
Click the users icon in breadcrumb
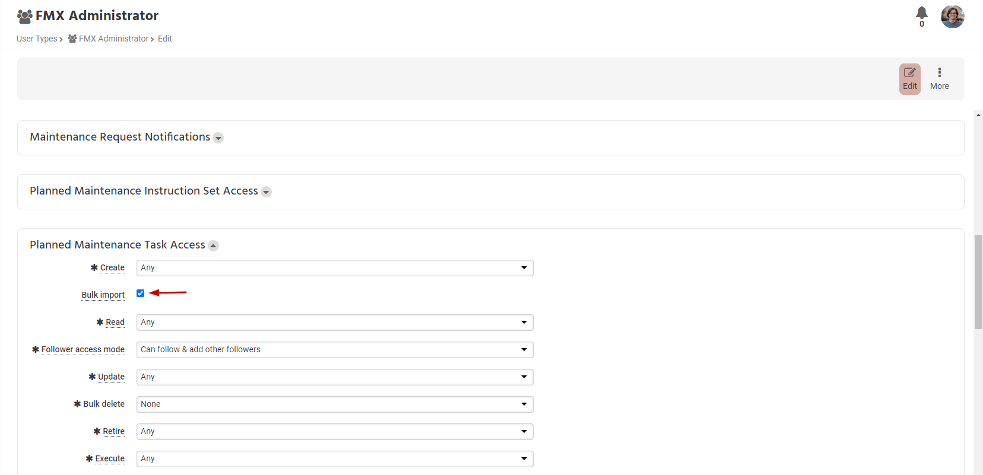[x=72, y=39]
